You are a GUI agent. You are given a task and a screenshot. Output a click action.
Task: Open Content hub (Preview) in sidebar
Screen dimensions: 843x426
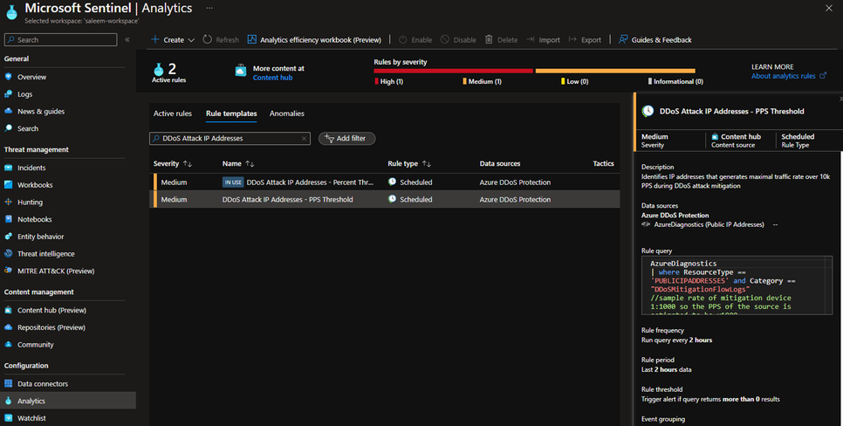(x=51, y=311)
